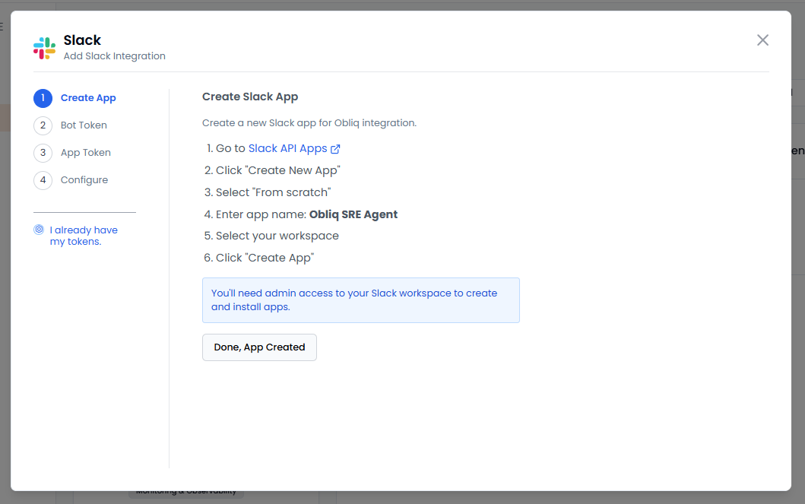Click the Slack logo icon
The image size is (805, 504).
(44, 48)
